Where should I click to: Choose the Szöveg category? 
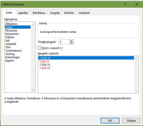pos(18,54)
